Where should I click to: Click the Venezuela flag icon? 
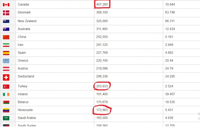tap(6, 110)
